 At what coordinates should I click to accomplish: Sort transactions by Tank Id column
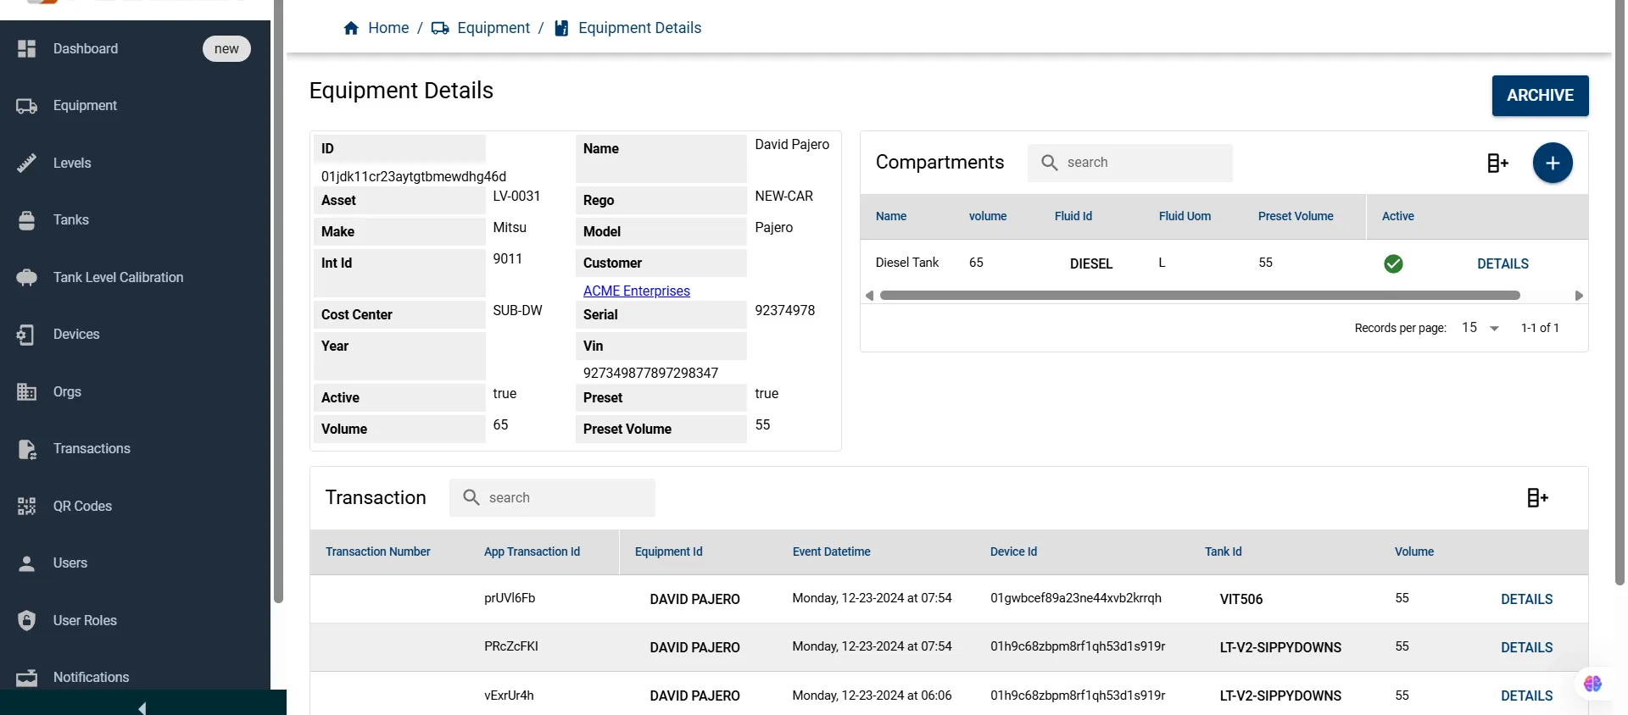click(1223, 552)
